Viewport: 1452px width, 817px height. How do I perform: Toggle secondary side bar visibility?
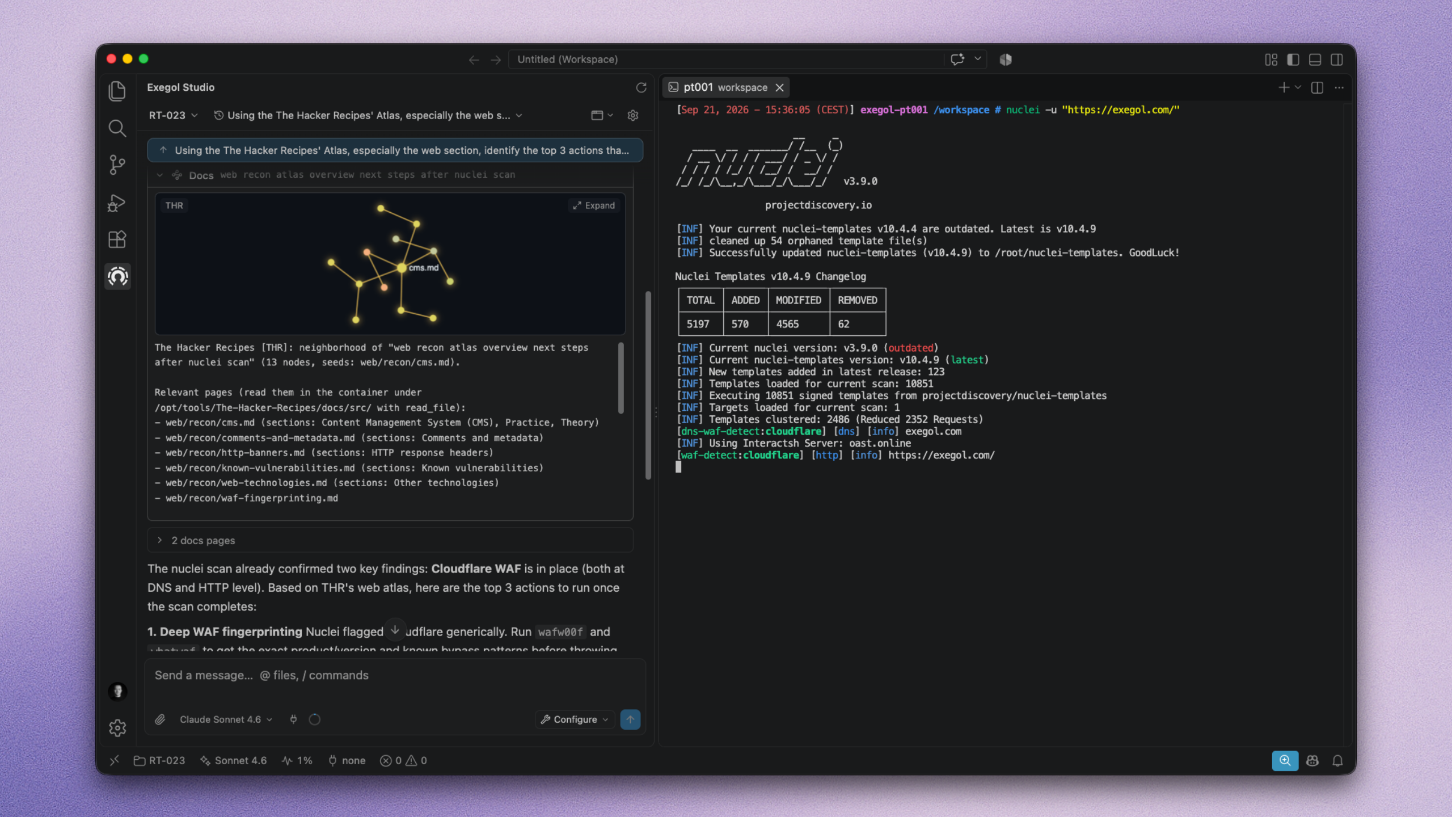[x=1336, y=60]
